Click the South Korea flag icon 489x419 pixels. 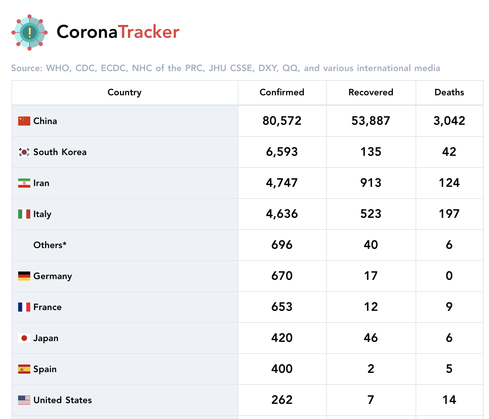pos(24,152)
